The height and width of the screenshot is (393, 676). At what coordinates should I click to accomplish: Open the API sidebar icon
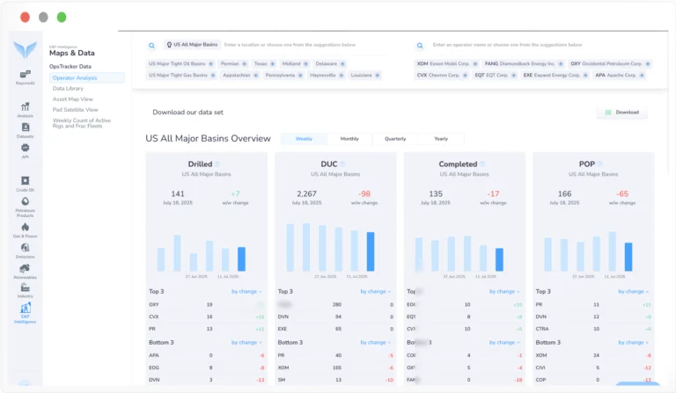click(x=25, y=150)
